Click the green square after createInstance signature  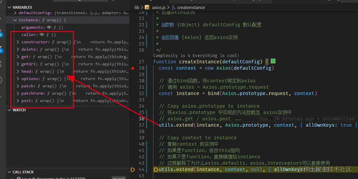pyautogui.click(x=273, y=61)
